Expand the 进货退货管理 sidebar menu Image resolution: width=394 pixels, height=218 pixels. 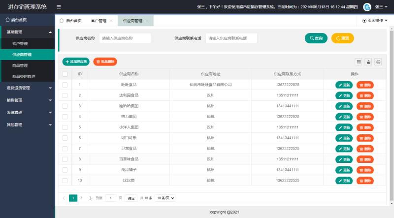coord(27,88)
